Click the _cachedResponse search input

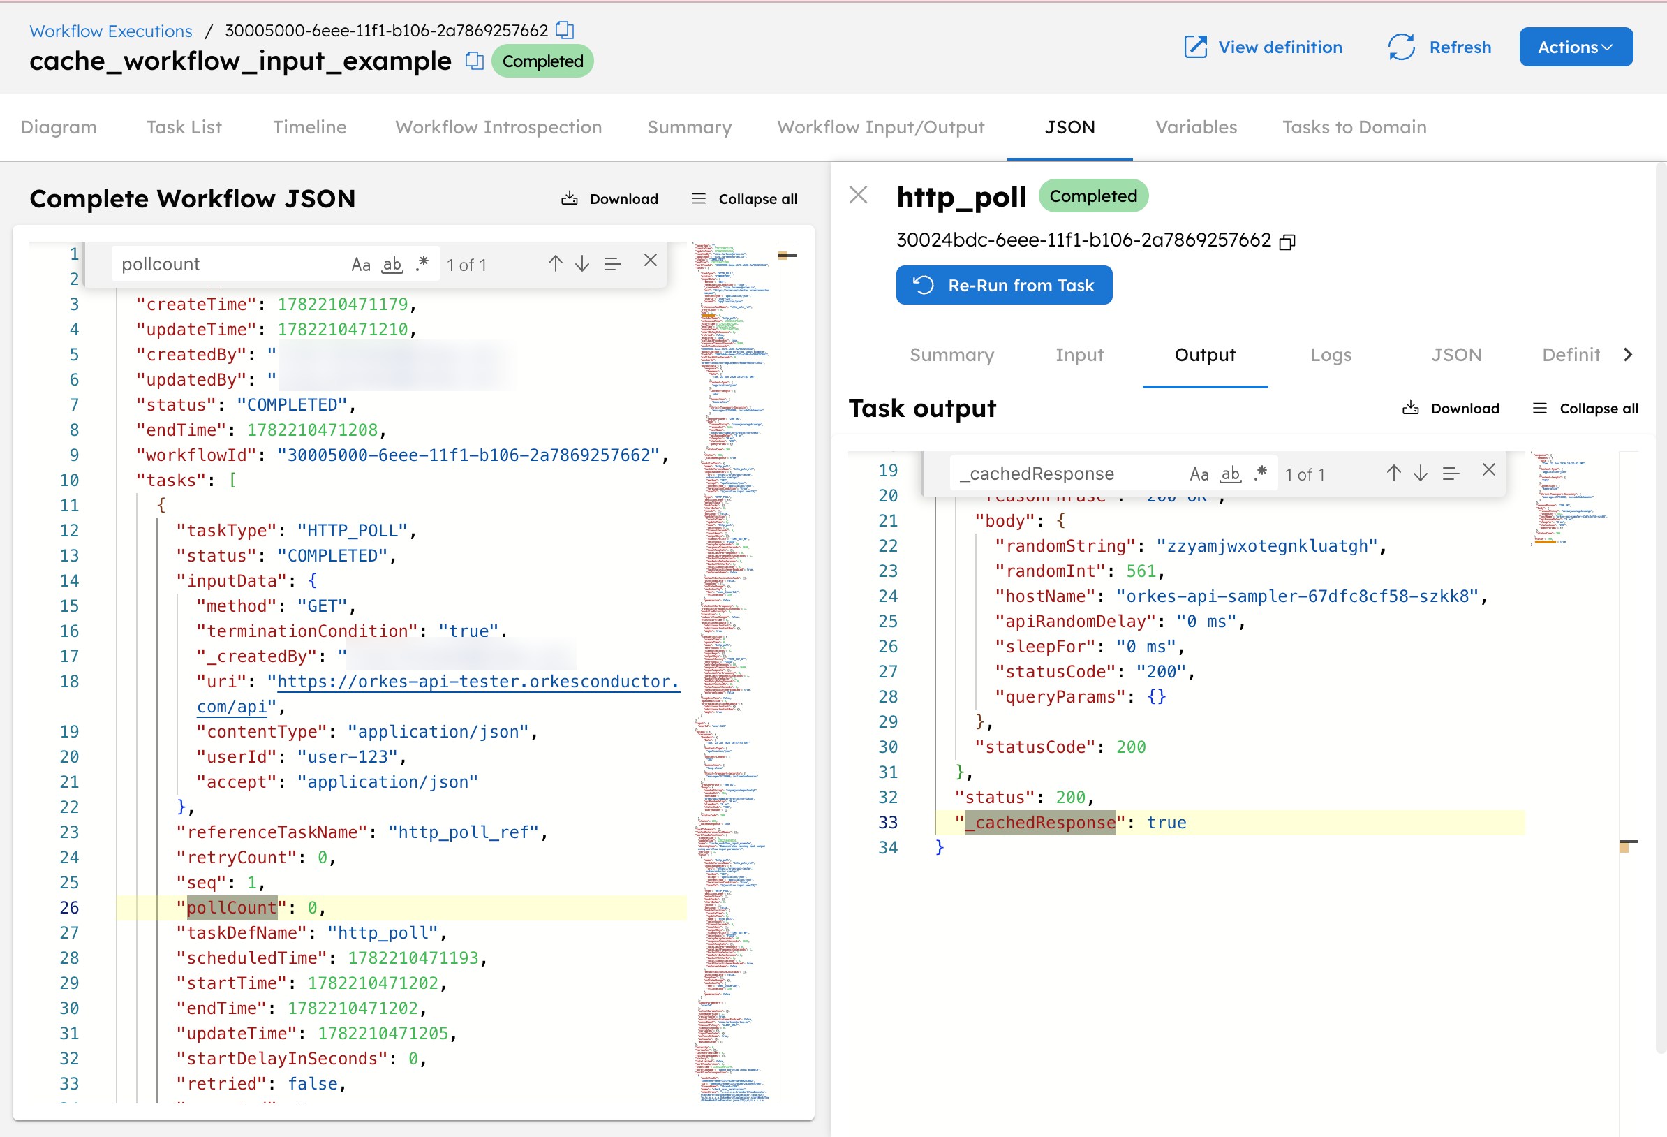tap(1067, 474)
